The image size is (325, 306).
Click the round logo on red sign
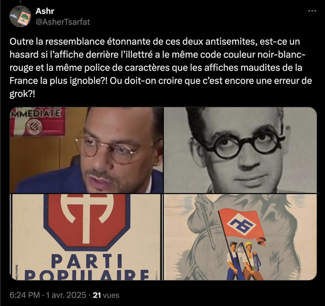(x=34, y=127)
